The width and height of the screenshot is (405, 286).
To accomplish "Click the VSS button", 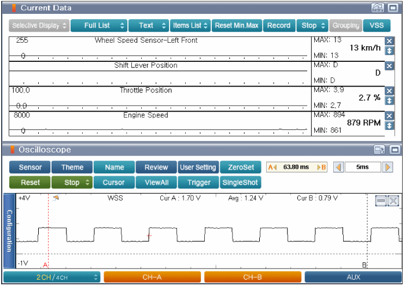I will click(377, 25).
